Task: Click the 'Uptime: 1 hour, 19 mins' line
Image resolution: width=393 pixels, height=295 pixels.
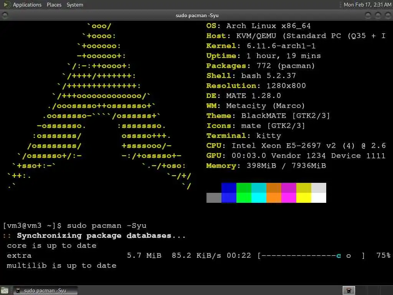Action: [x=263, y=56]
